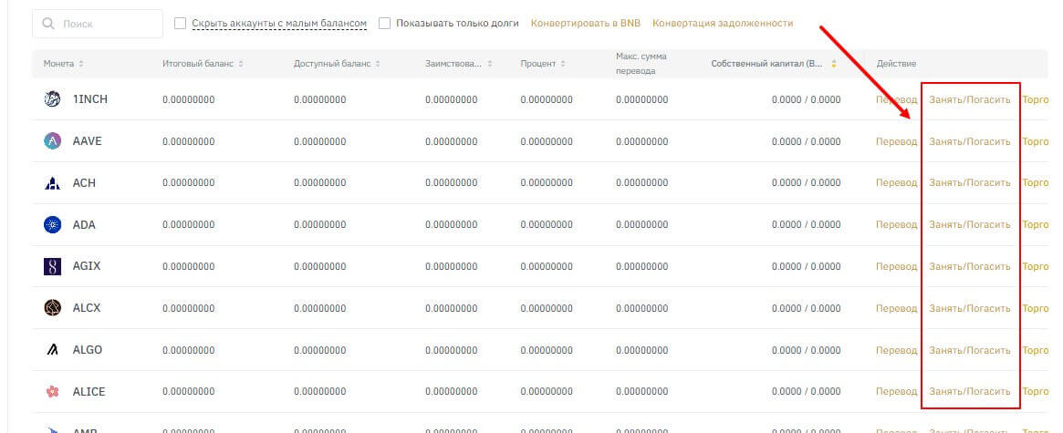The image size is (1063, 433).
Task: Click the ALICE coin icon
Action: 52,392
